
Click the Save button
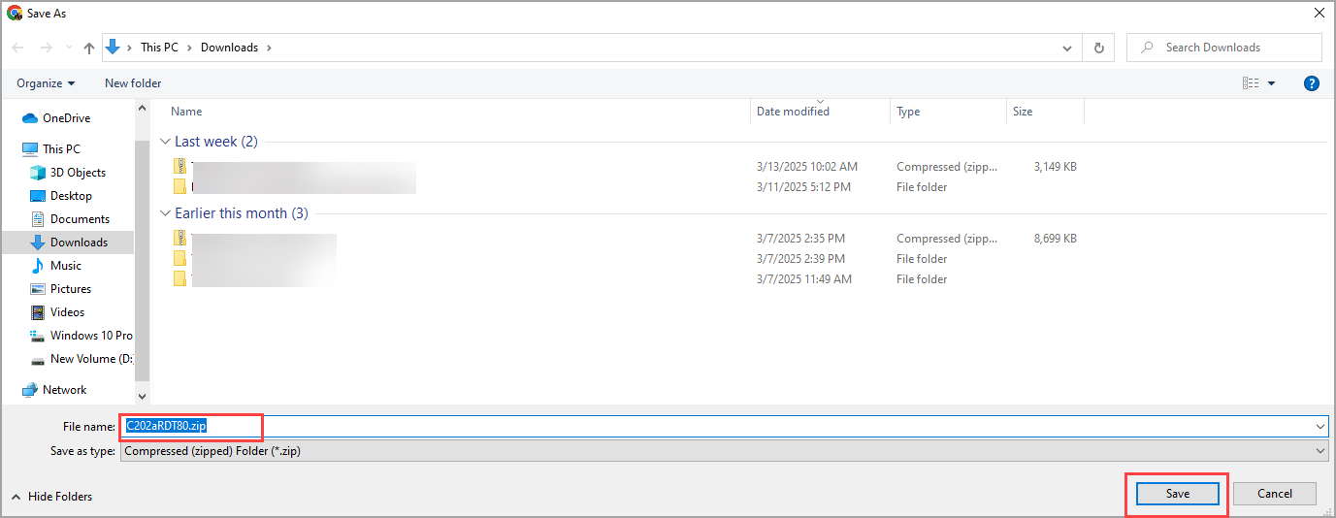tap(1177, 494)
